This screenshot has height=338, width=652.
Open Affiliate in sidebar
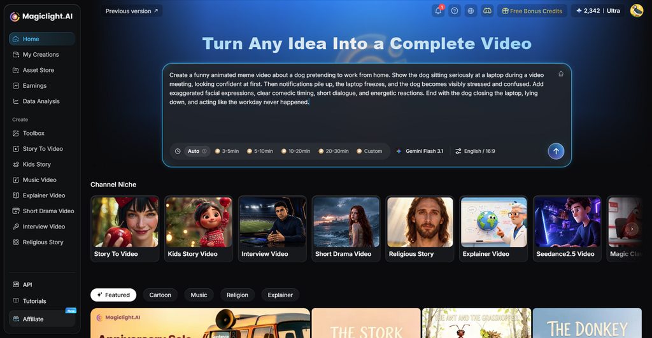click(41, 319)
